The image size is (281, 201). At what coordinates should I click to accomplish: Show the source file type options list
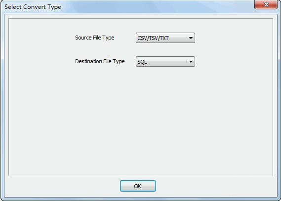[165, 38]
